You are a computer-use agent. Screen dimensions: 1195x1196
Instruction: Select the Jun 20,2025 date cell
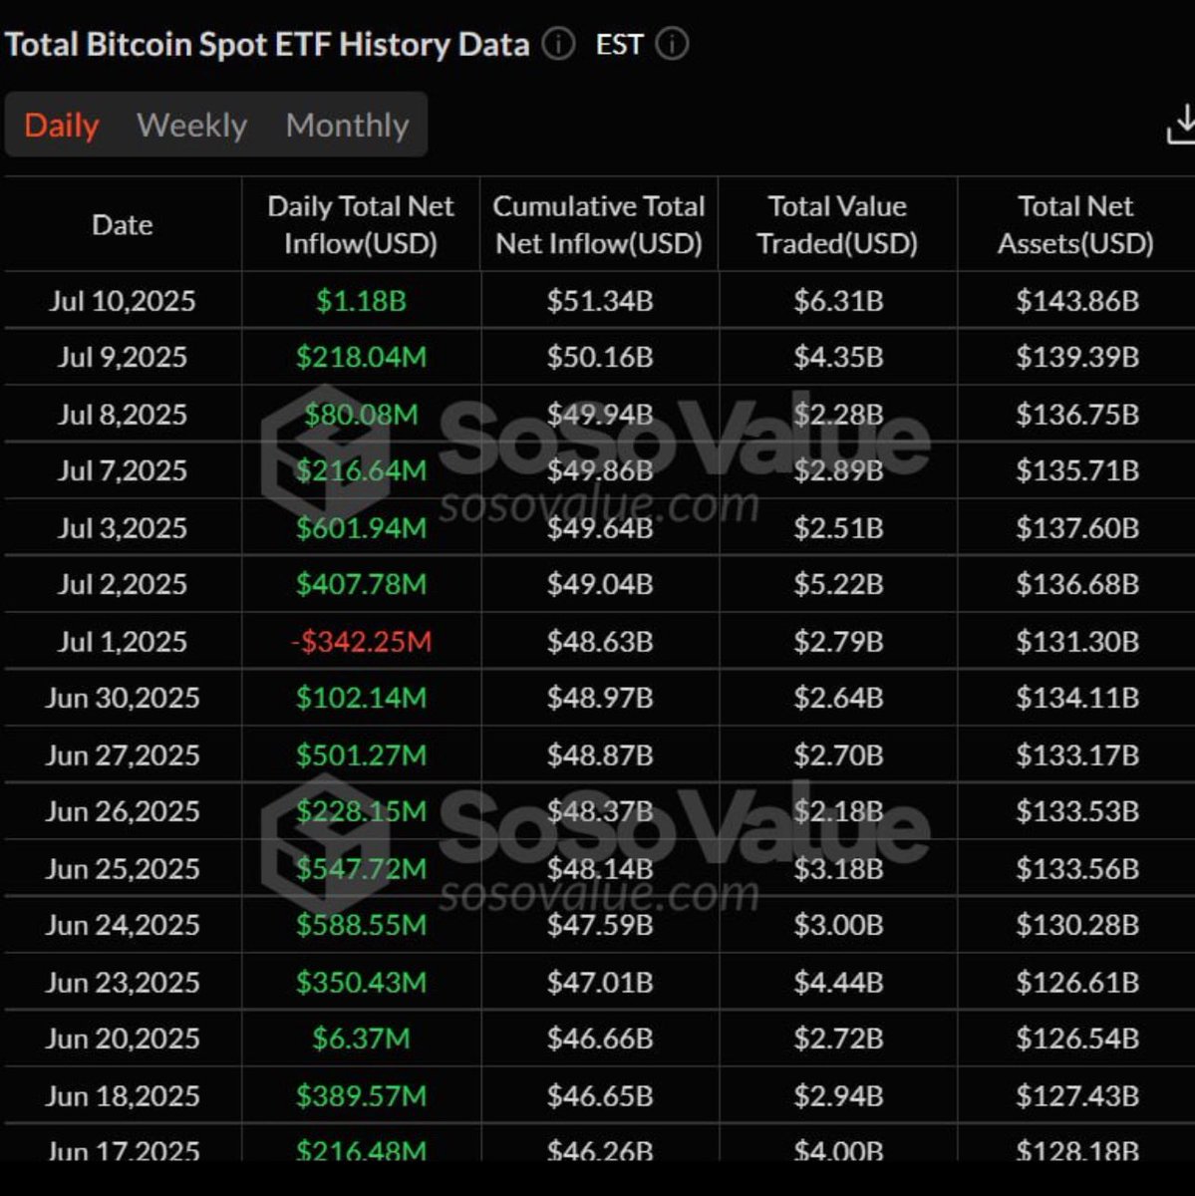(123, 1039)
